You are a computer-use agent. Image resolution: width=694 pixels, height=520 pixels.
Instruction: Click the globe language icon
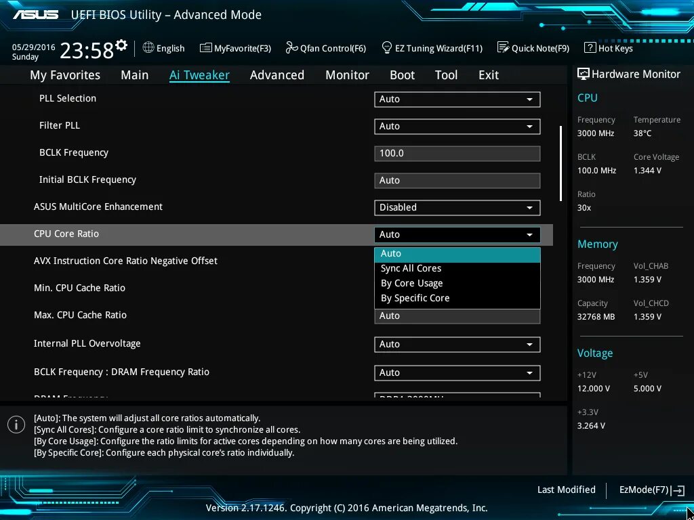[x=148, y=47]
